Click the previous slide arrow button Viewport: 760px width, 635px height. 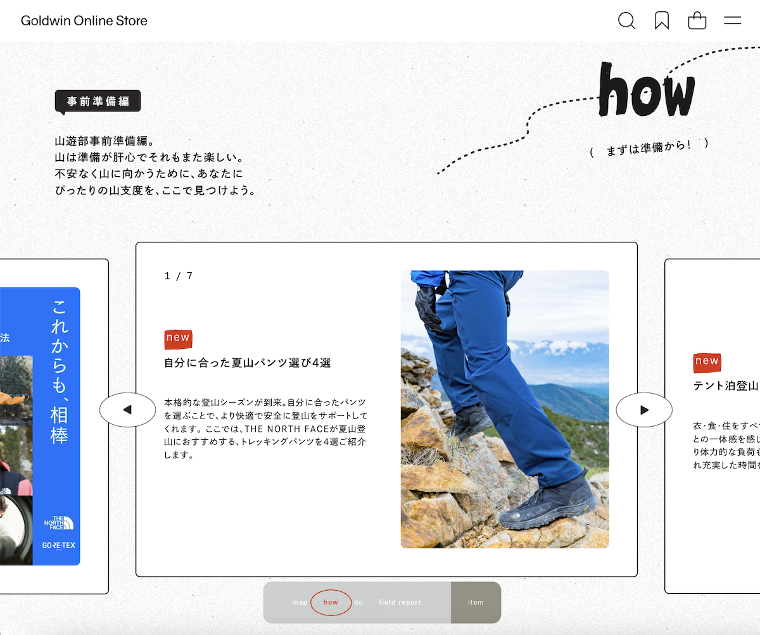[127, 410]
